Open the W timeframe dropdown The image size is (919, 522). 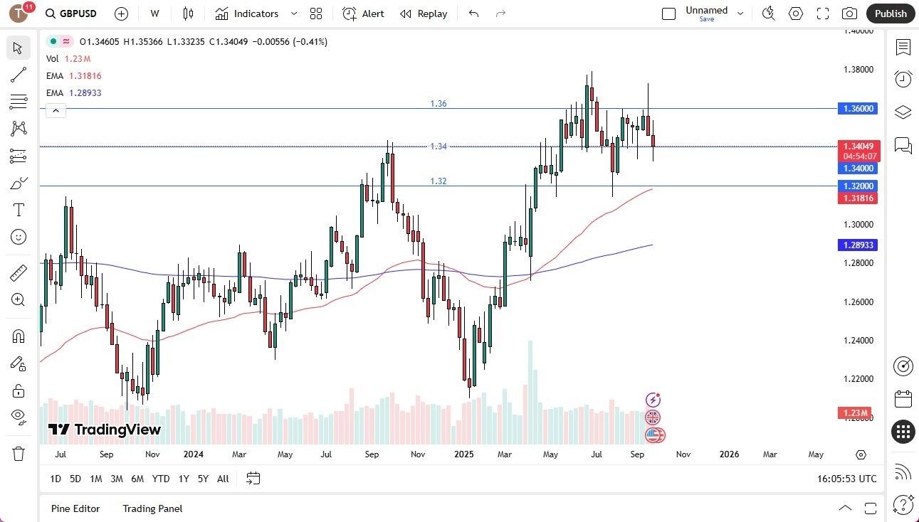pos(154,14)
